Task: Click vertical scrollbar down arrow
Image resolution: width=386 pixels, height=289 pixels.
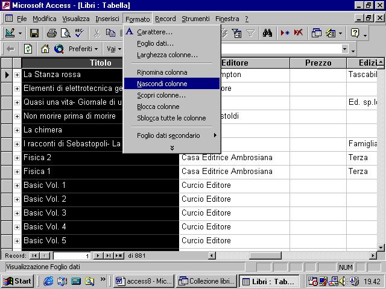Action: [381, 247]
